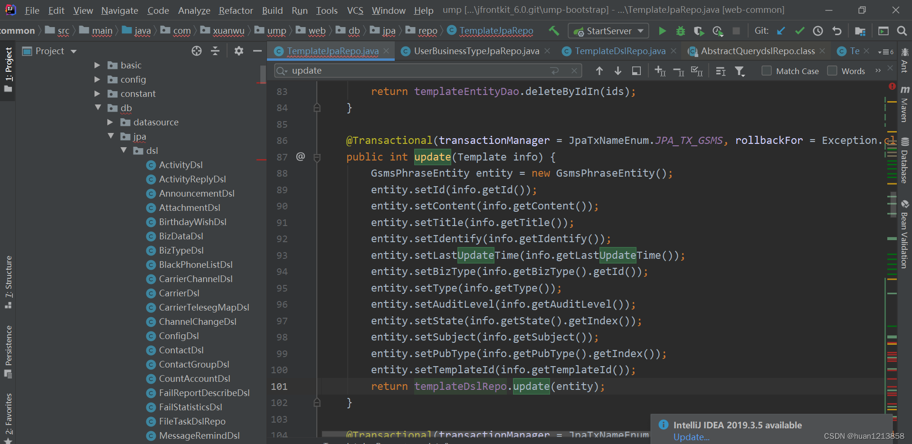This screenshot has height=444, width=912.
Task: Clear the search field text
Action: 574,71
